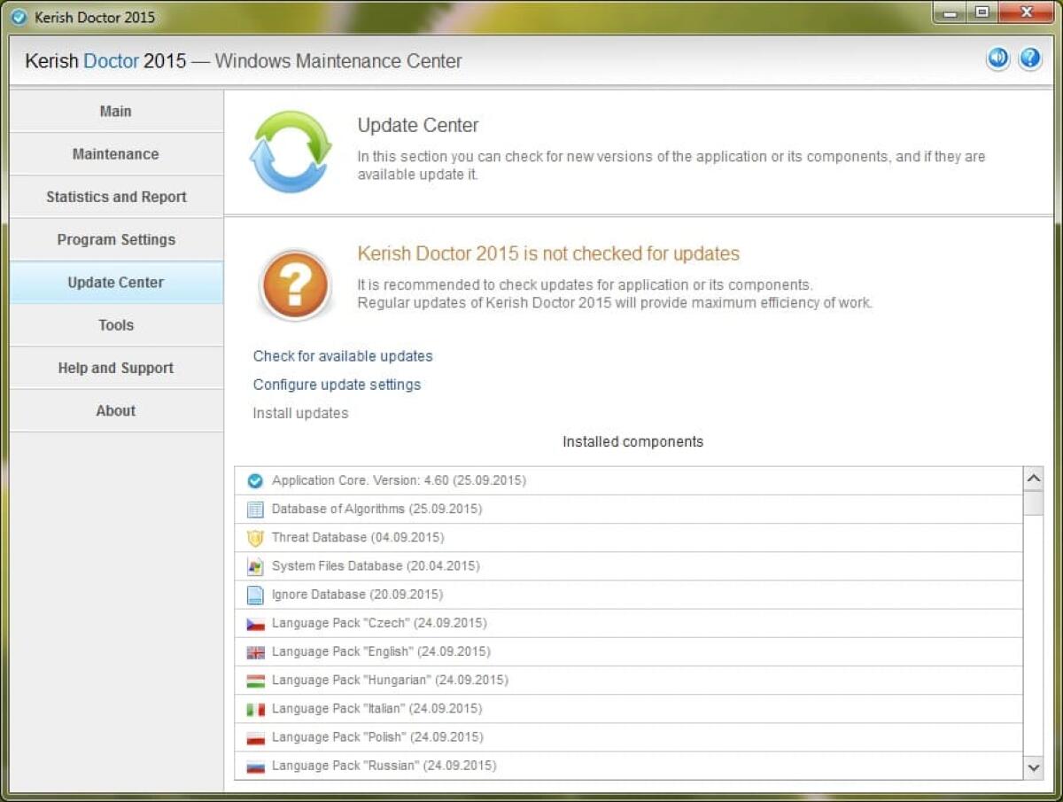Click the English flag language pack icon
The height and width of the screenshot is (802, 1063).
(x=255, y=651)
